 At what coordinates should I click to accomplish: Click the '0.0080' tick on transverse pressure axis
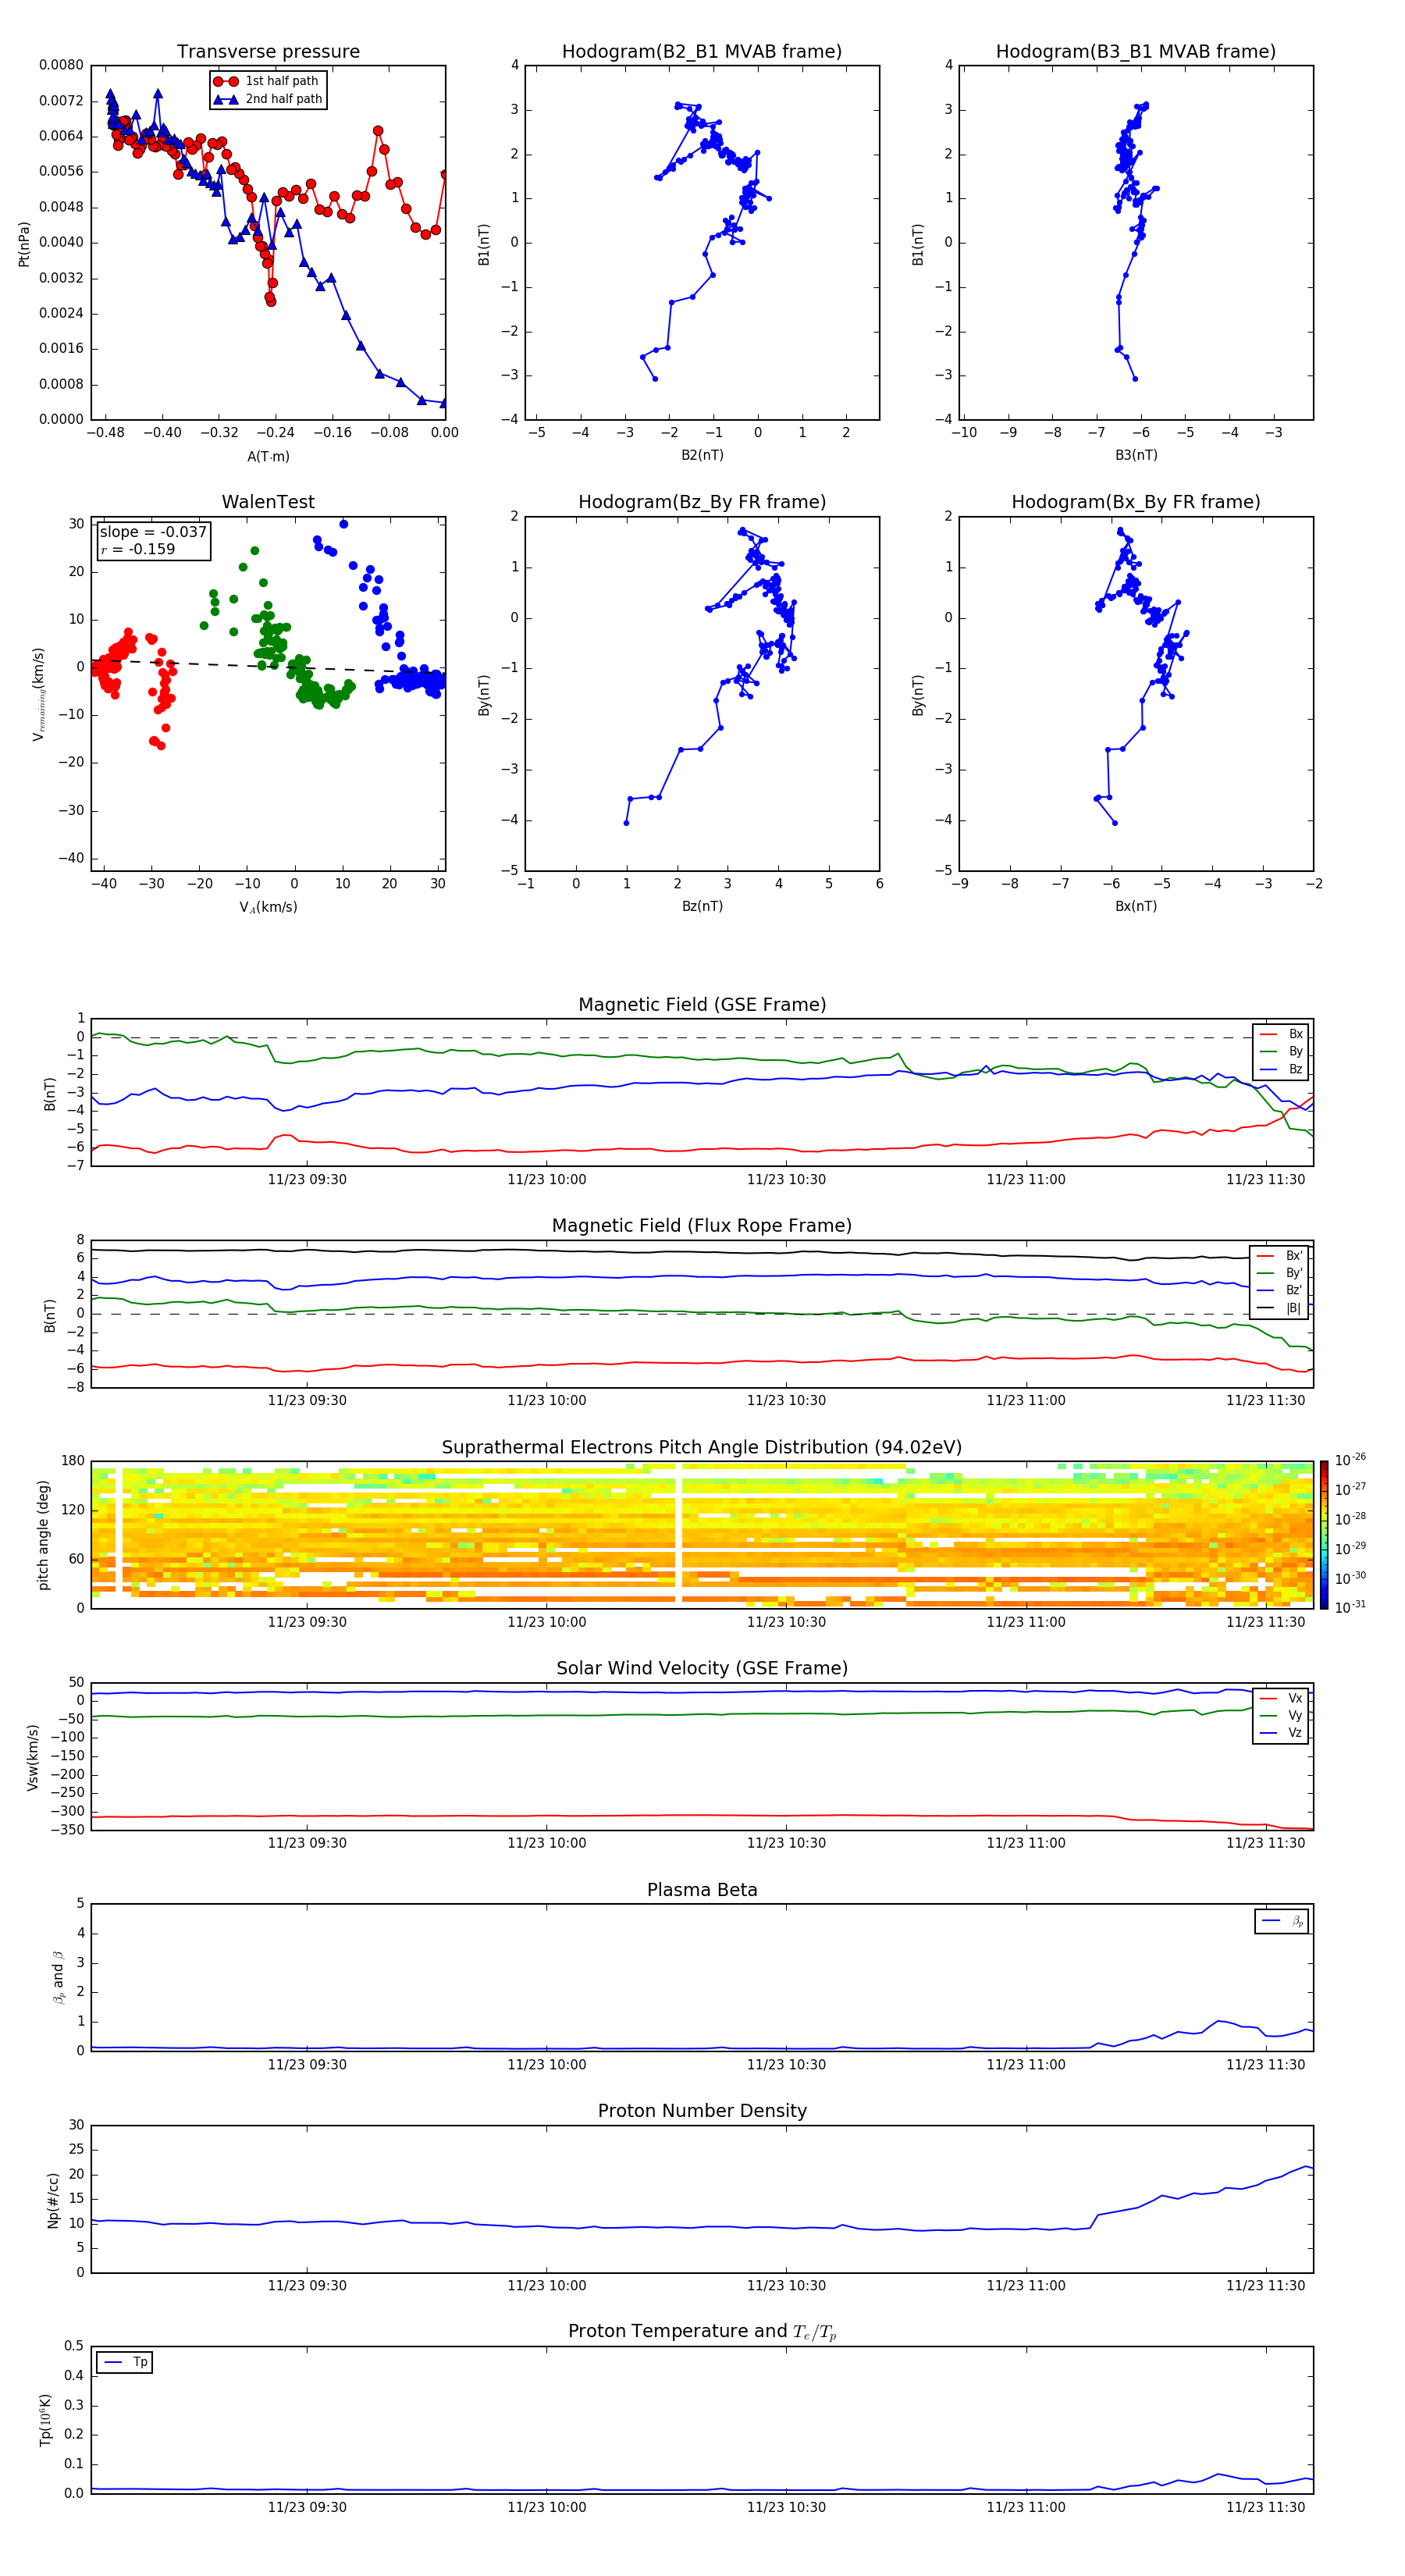(61, 65)
